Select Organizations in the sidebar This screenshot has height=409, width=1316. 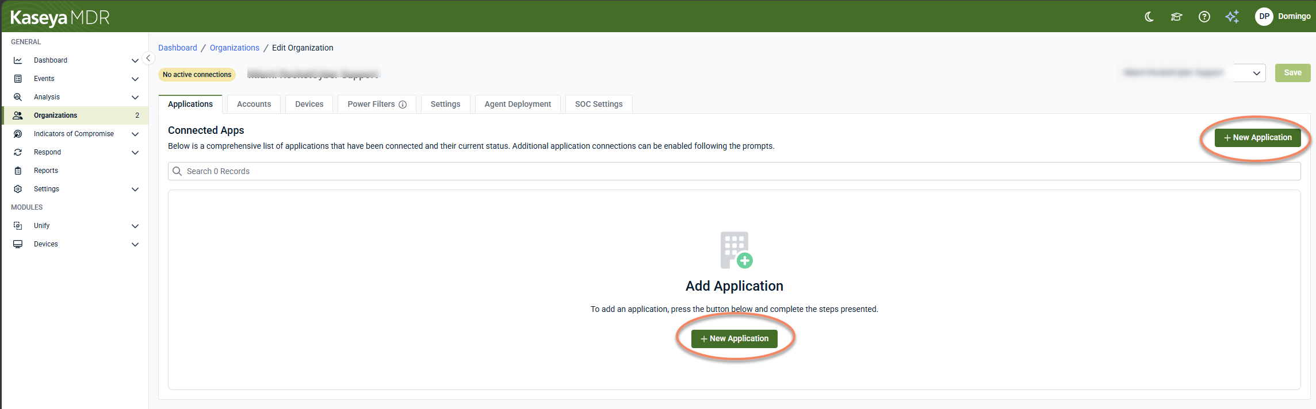pos(75,115)
